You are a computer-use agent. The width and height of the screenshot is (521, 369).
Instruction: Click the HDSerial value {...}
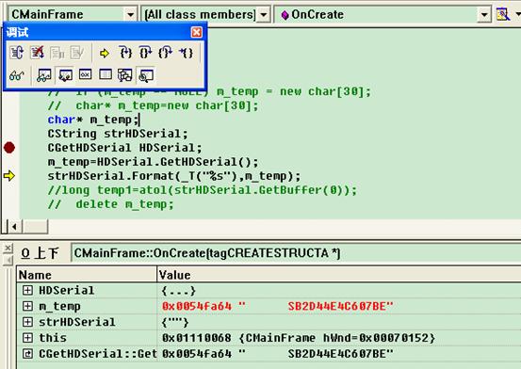coord(178,291)
